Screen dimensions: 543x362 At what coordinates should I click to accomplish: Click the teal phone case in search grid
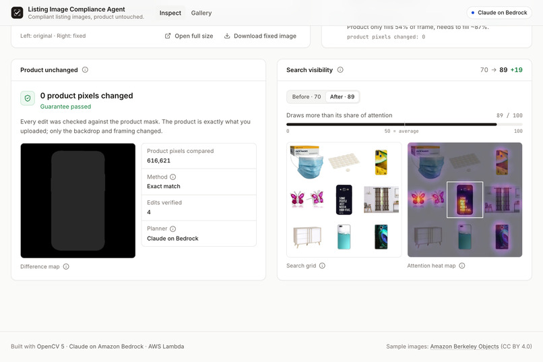click(344, 237)
